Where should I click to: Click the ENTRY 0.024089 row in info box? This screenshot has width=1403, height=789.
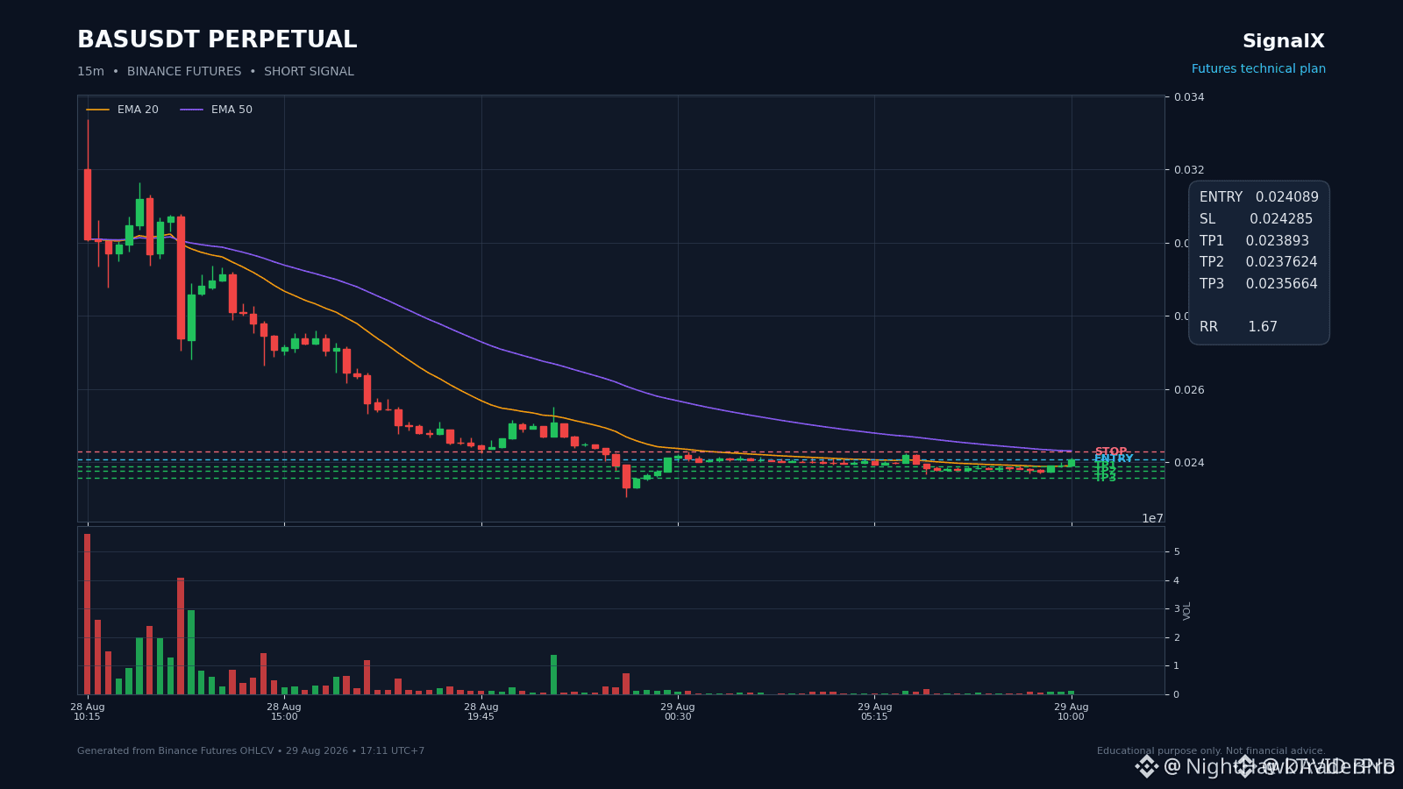coord(1259,197)
